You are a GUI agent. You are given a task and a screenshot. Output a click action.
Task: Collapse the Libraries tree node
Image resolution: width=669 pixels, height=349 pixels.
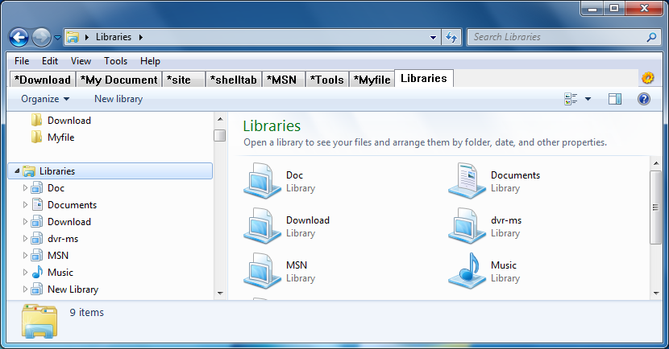tap(17, 170)
